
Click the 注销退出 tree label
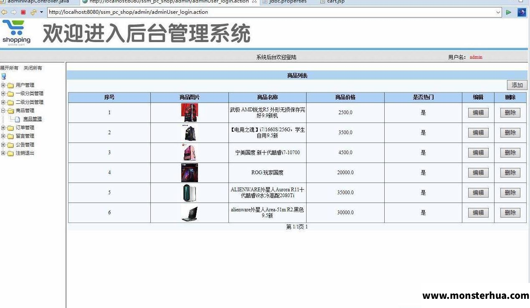pyautogui.click(x=25, y=153)
